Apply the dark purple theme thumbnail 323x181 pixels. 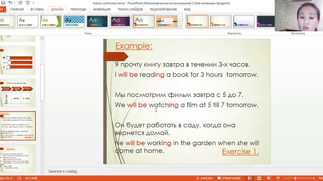click(x=121, y=21)
